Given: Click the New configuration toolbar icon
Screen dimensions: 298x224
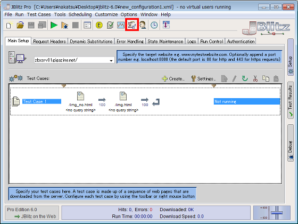Looking at the screenshot, I should click(x=10, y=25).
